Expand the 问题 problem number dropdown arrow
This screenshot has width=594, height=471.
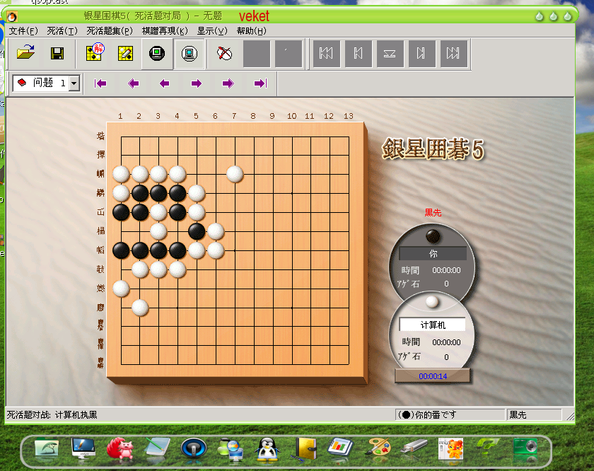74,83
